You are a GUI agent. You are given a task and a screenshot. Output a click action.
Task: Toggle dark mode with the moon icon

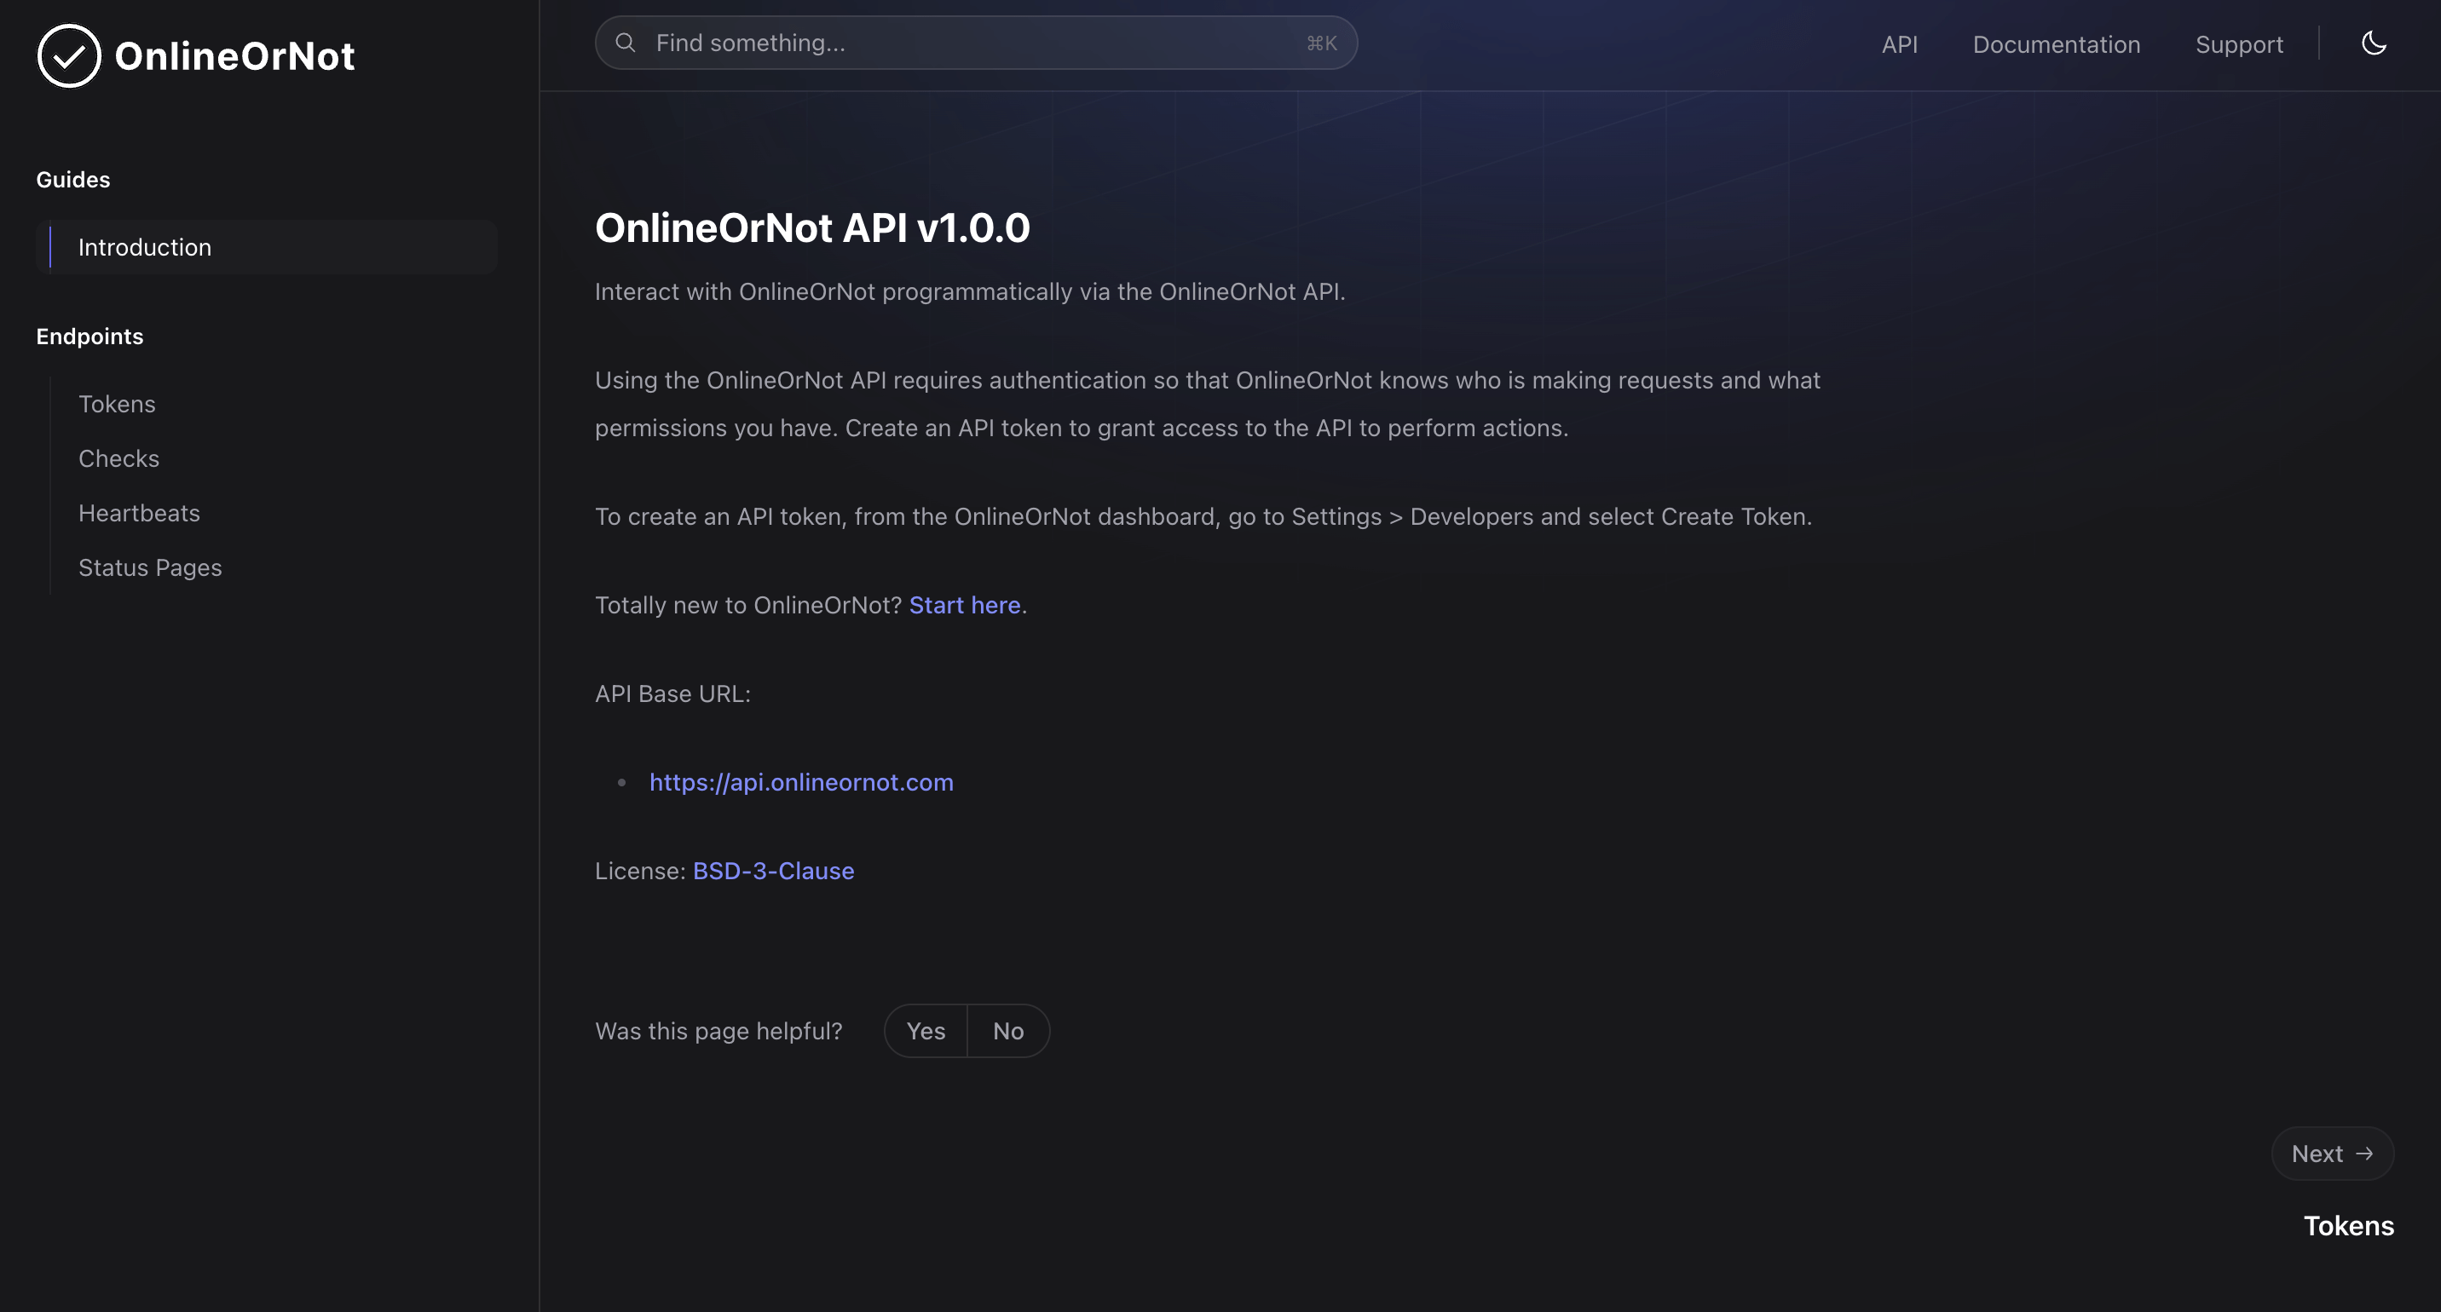tap(2374, 43)
